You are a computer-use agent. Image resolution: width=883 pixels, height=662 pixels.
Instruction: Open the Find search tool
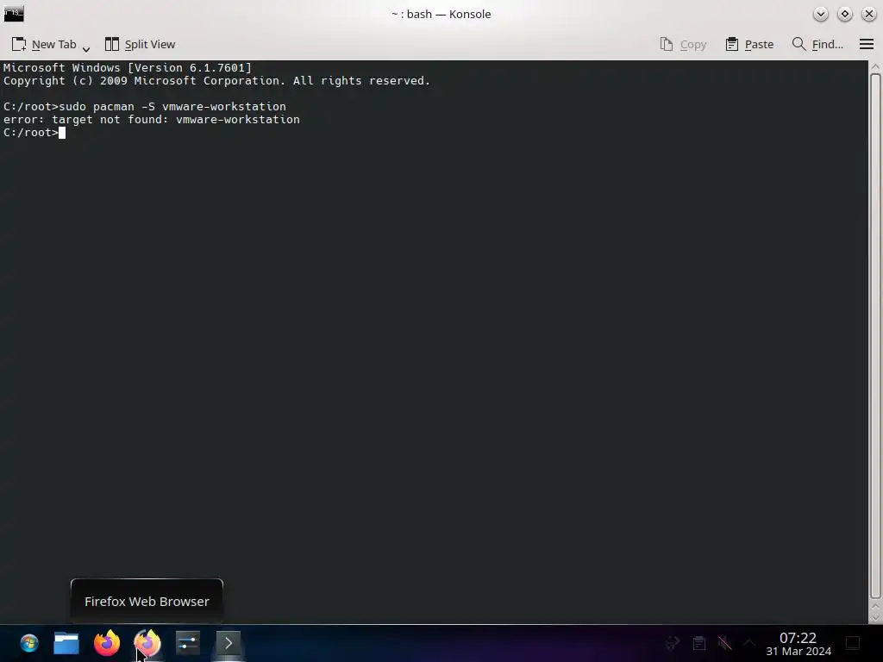817,44
